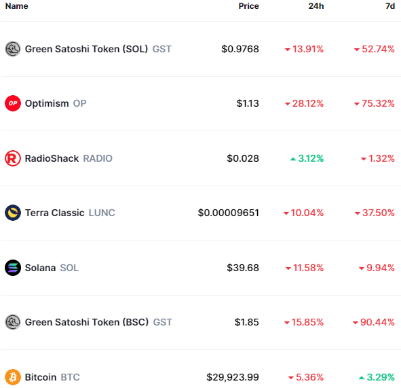
Task: Click the red Optimism OP logo
Action: click(13, 103)
